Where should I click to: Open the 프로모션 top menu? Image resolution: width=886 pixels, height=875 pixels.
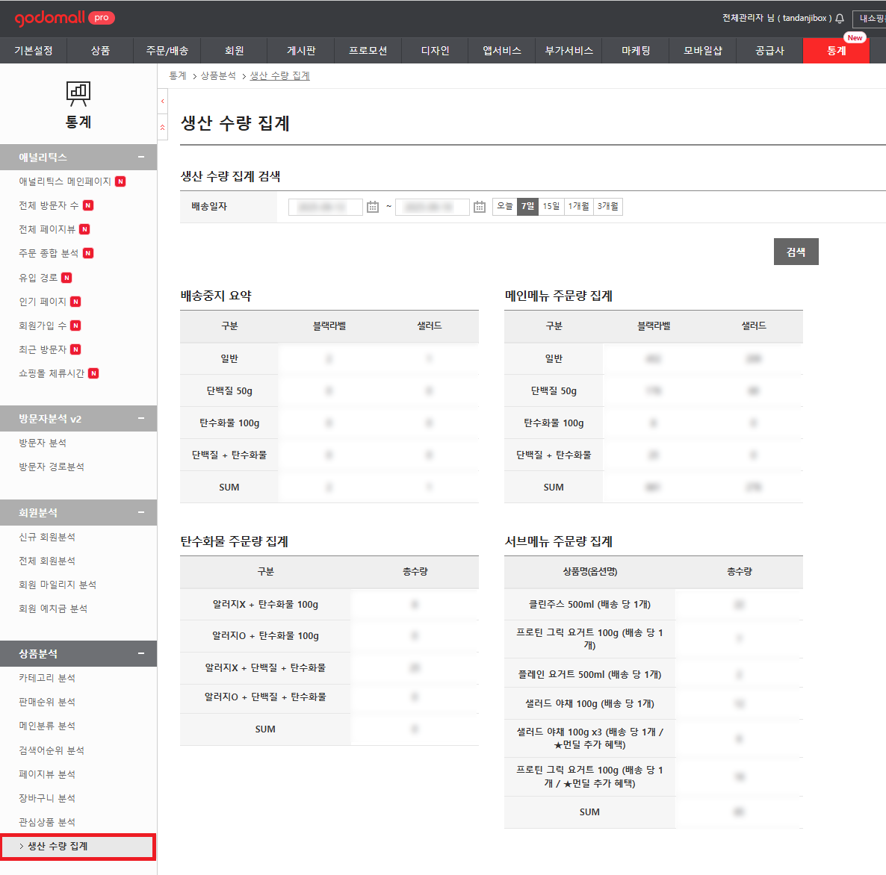point(368,51)
